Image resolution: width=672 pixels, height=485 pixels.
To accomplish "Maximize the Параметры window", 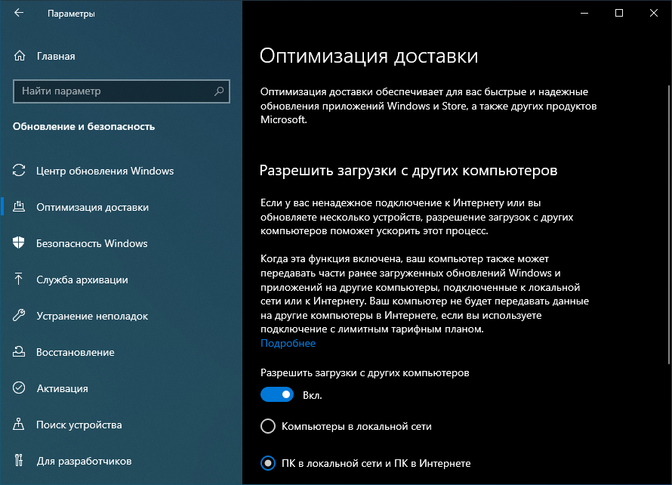I will pos(619,13).
